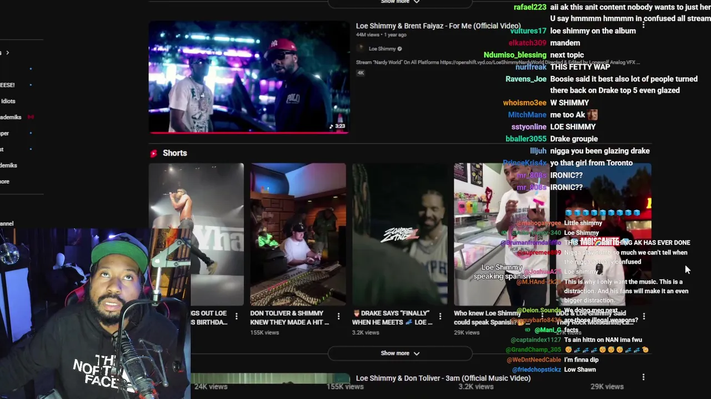
Task: Open options menu for 'For Me (Official Video)'
Action: [643, 25]
